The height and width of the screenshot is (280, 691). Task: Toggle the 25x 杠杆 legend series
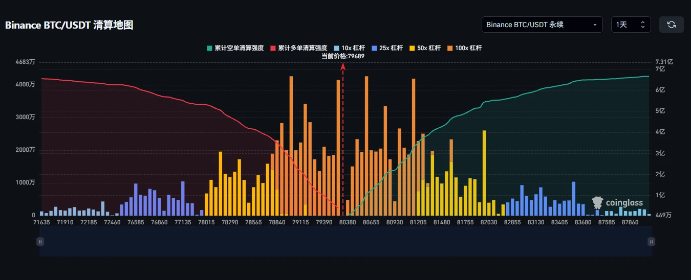(387, 48)
